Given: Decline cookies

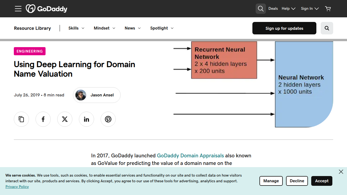Looking at the screenshot, I should [297, 181].
